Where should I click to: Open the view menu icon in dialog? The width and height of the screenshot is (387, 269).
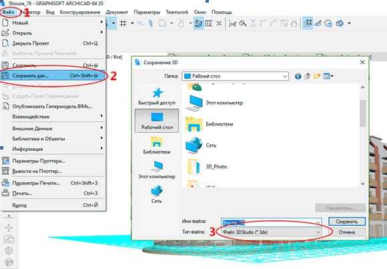tap(328, 76)
